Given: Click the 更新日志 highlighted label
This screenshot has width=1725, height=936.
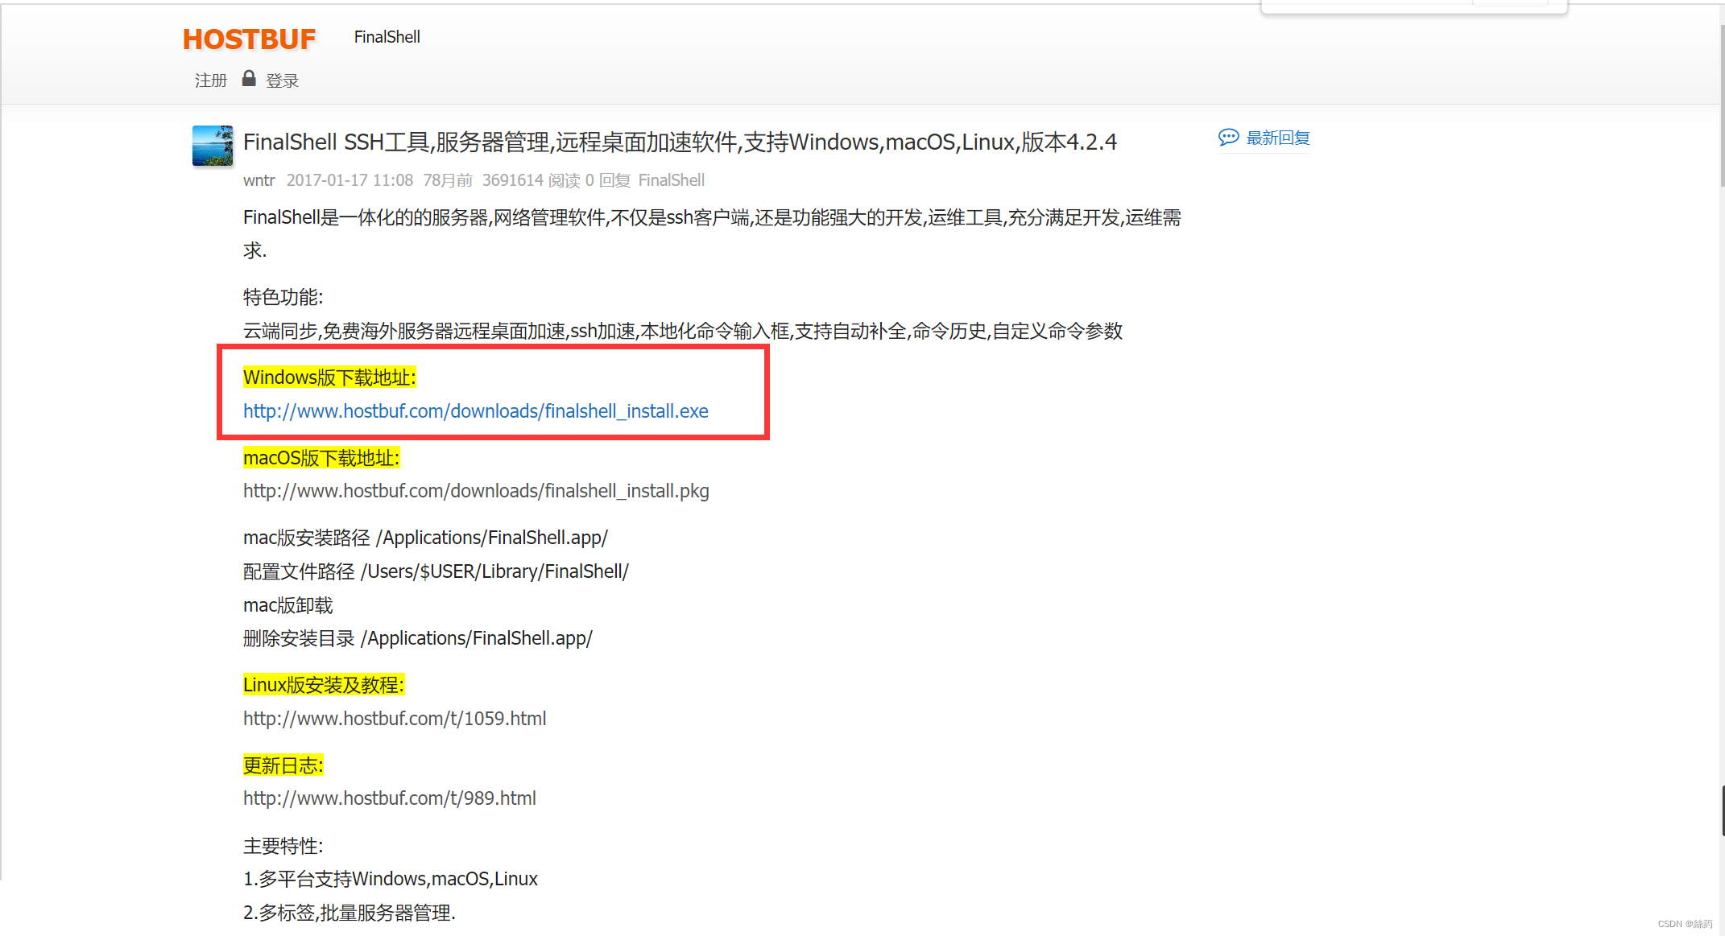Looking at the screenshot, I should point(283,765).
